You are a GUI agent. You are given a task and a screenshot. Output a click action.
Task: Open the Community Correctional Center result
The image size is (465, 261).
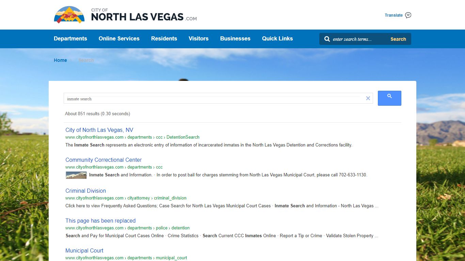pyautogui.click(x=103, y=160)
